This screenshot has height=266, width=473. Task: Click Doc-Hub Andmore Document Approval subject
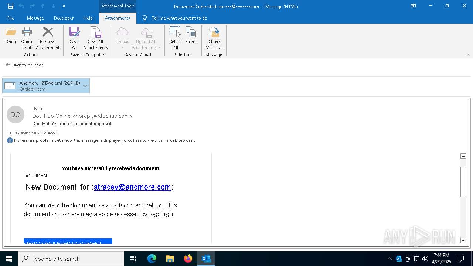[x=72, y=124]
